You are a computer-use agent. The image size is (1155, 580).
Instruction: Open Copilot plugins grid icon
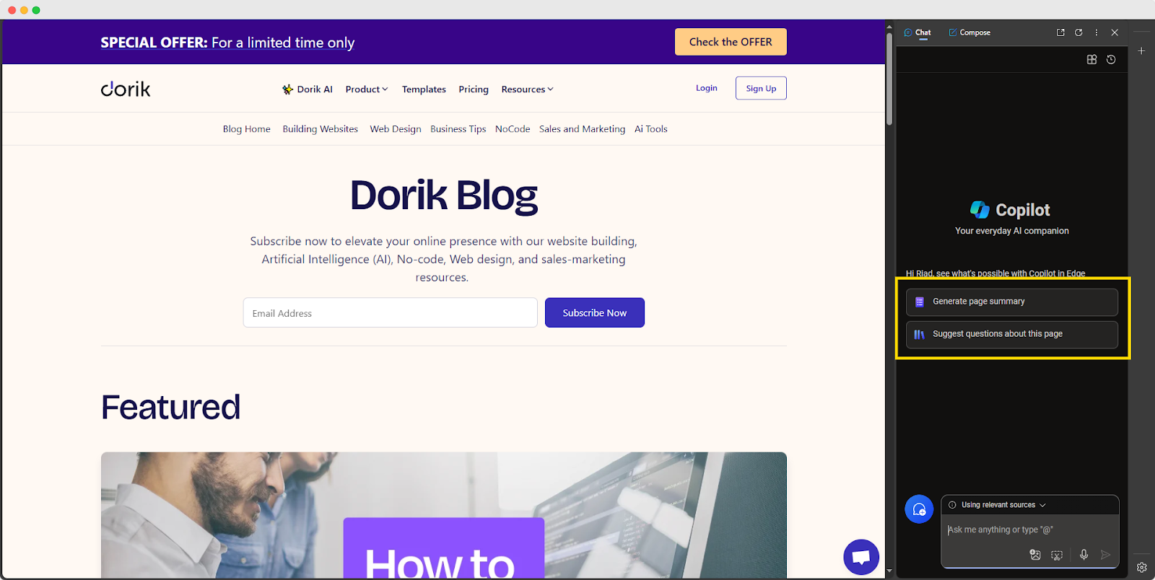pyautogui.click(x=1091, y=59)
